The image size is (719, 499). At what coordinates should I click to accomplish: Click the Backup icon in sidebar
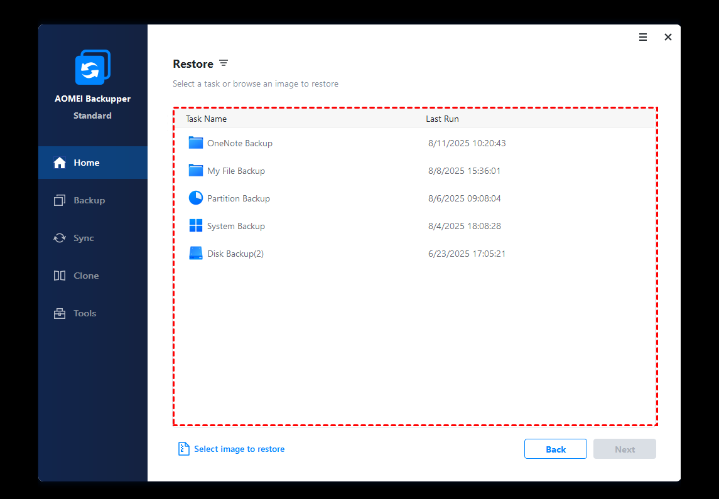[x=60, y=200]
